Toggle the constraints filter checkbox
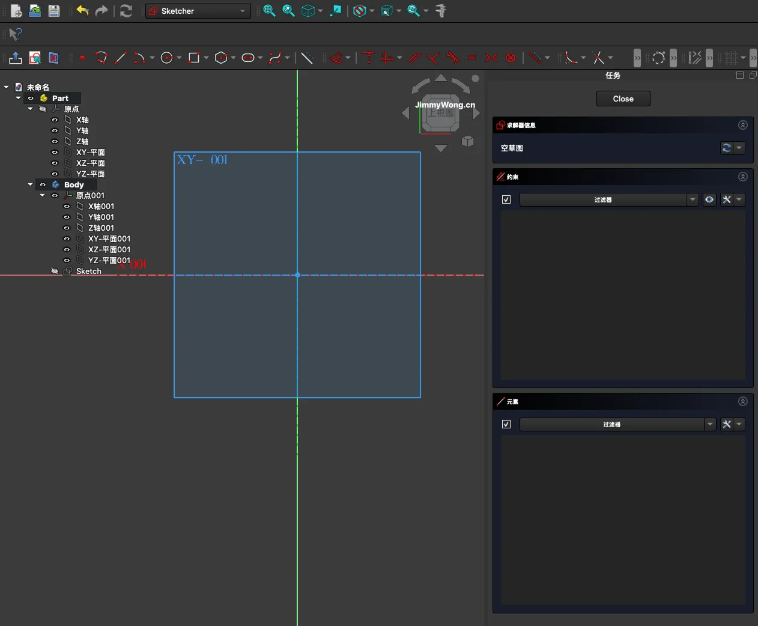 [506, 199]
